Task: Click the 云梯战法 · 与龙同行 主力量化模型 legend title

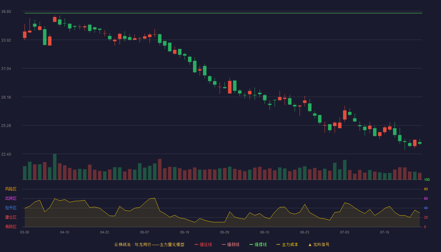Action: (x=149, y=244)
